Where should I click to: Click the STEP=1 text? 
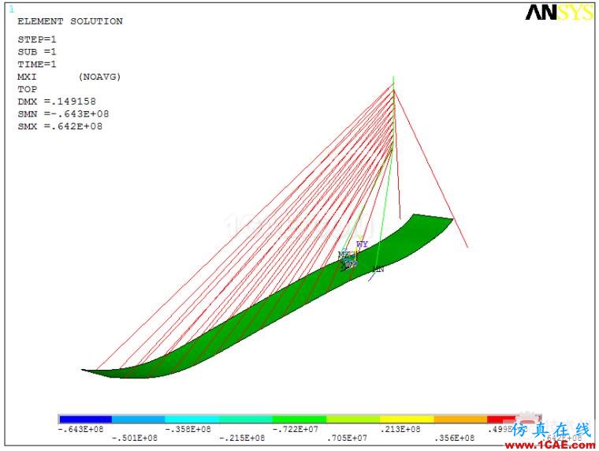[37, 39]
